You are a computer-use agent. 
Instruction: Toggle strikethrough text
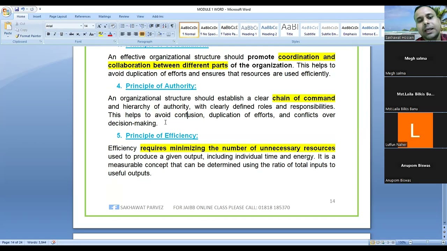click(71, 34)
